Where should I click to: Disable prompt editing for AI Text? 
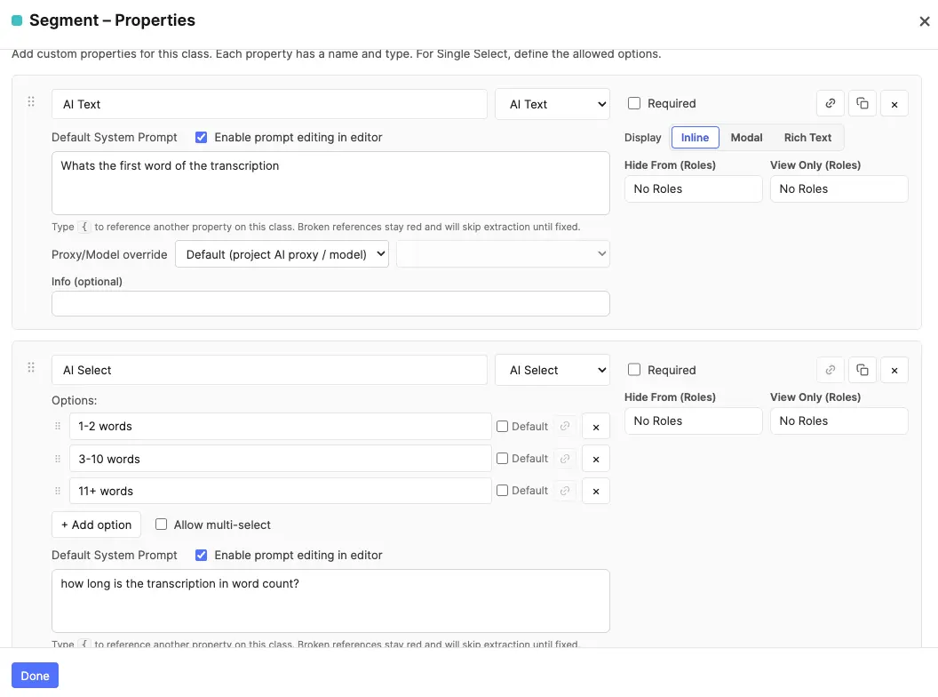[201, 137]
